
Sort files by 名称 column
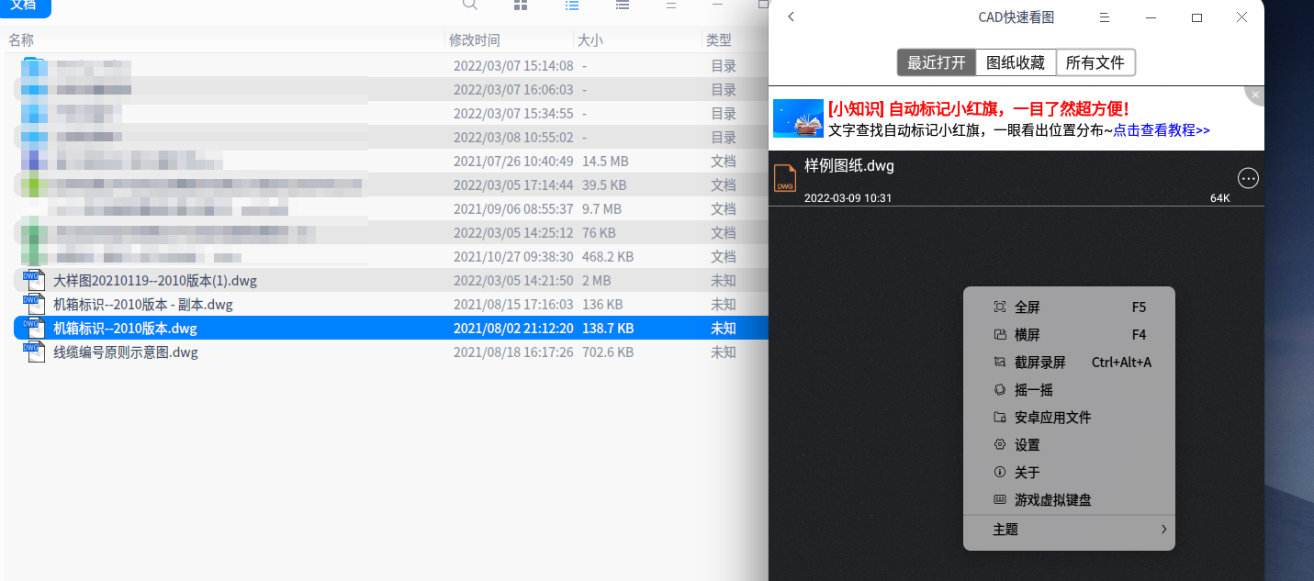coord(21,40)
